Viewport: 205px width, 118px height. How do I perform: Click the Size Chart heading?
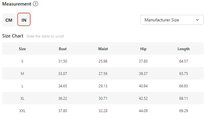pyautogui.click(x=13, y=36)
